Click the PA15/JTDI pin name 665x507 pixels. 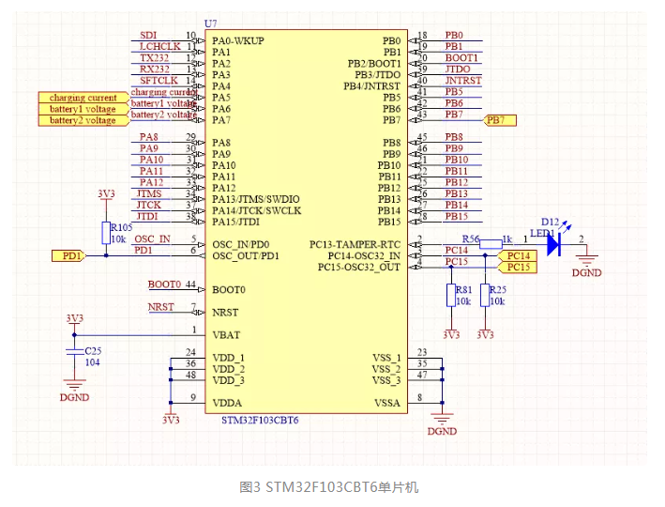pyautogui.click(x=235, y=223)
